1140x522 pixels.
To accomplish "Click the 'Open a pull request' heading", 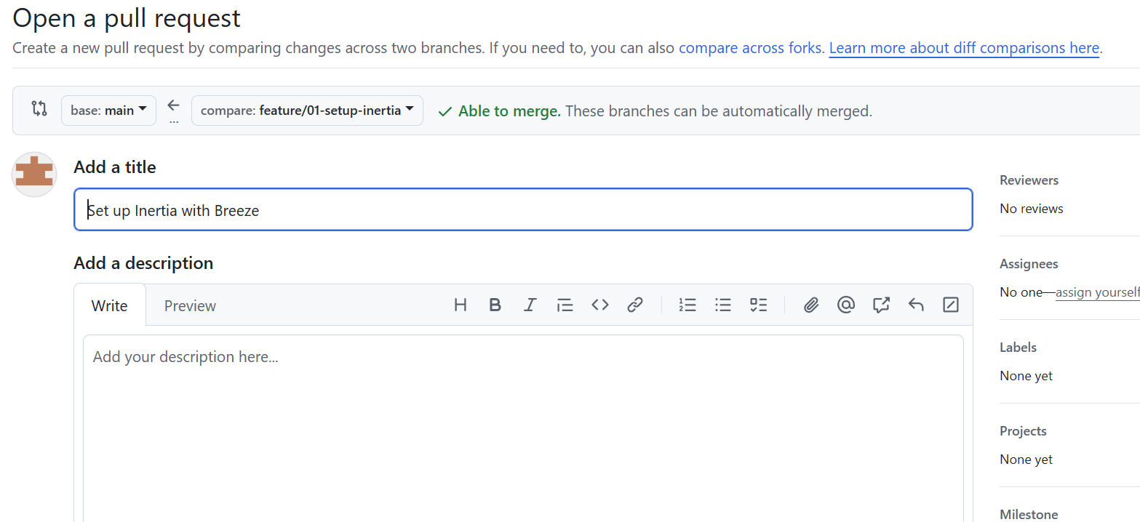I will pos(127,18).
